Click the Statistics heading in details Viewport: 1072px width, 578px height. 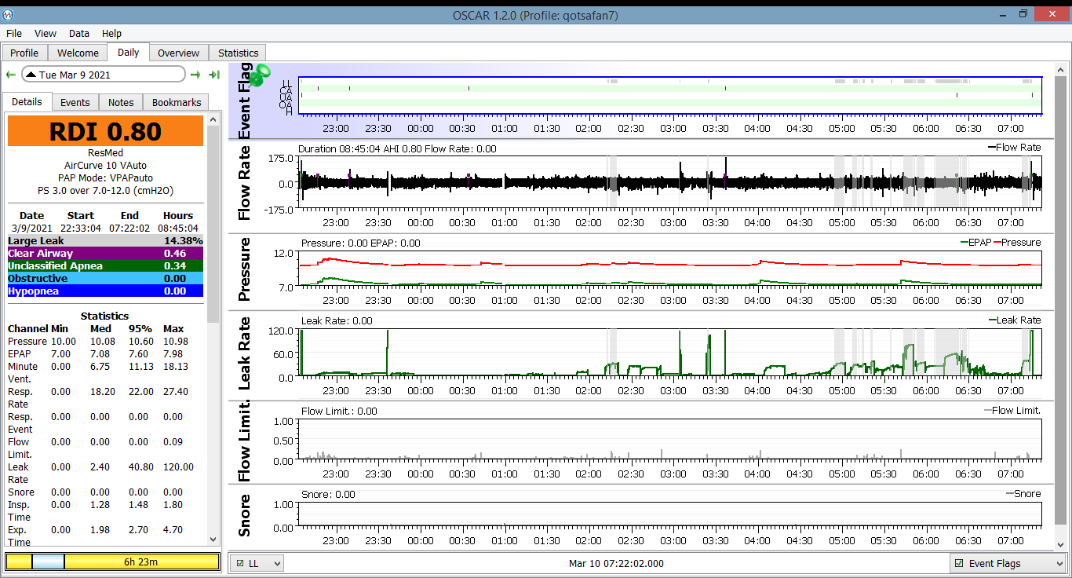(105, 316)
